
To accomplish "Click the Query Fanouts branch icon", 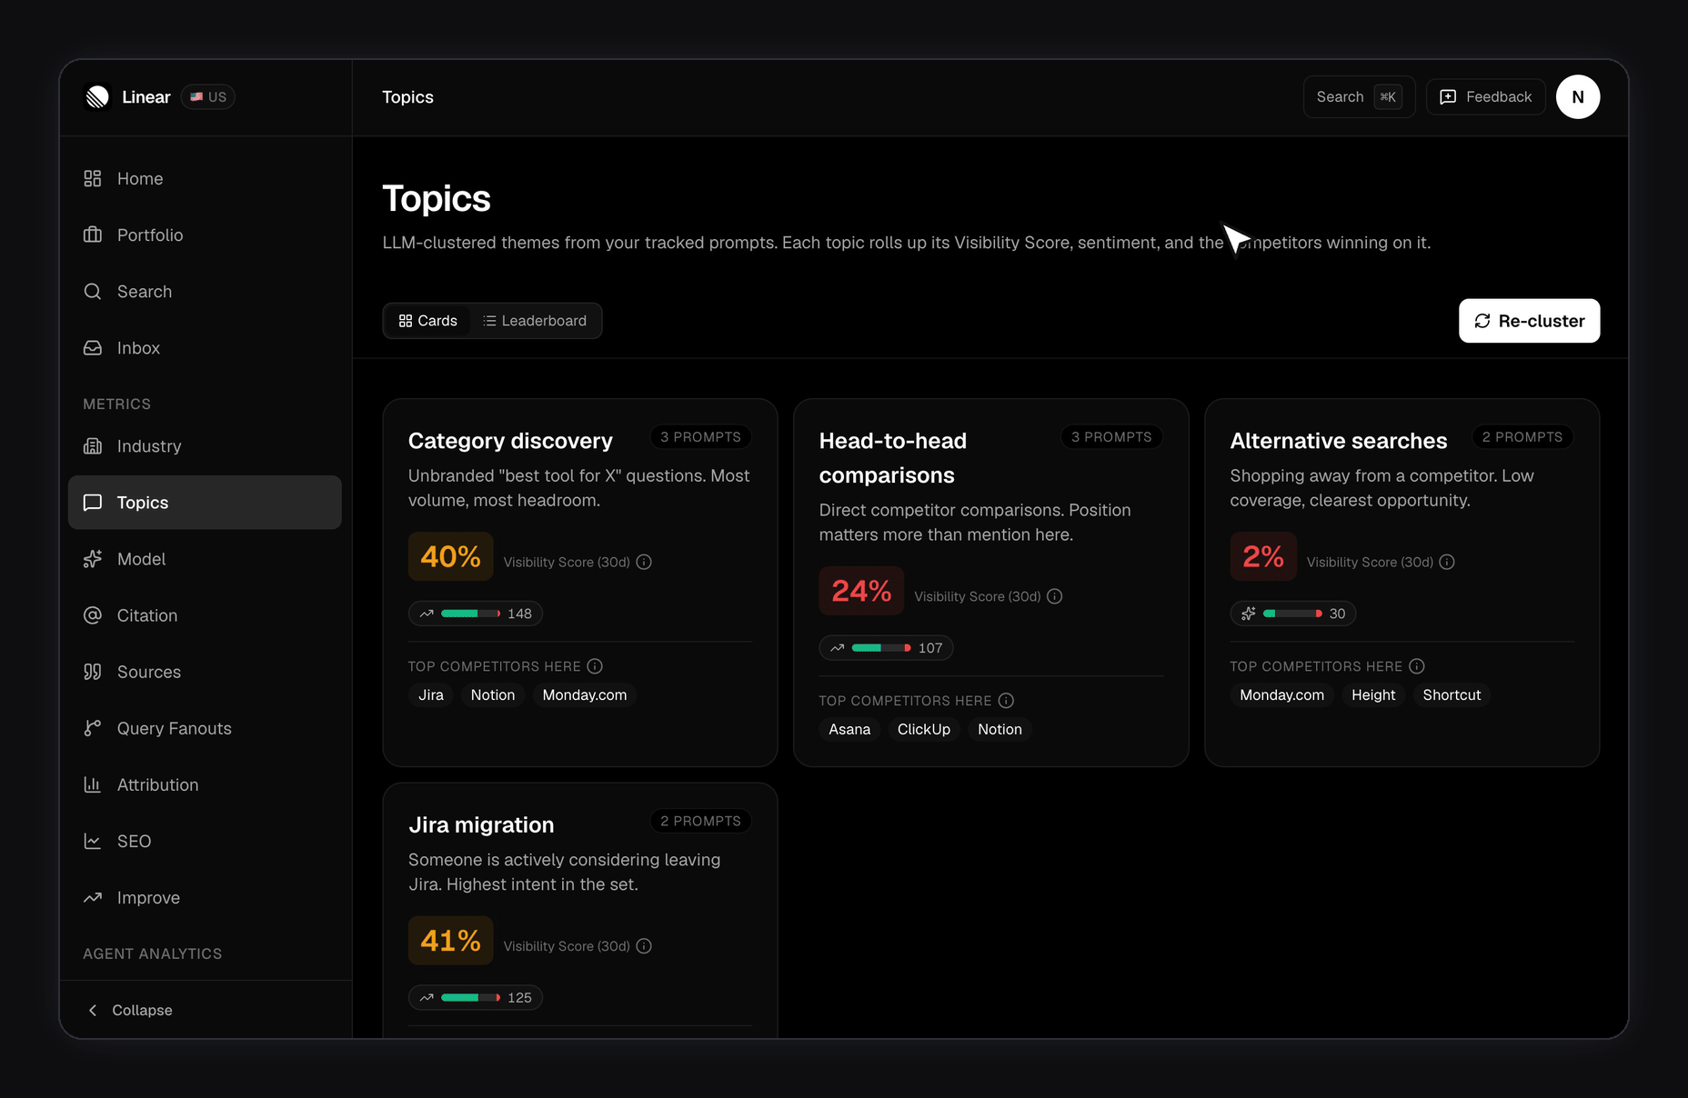I will [x=93, y=728].
